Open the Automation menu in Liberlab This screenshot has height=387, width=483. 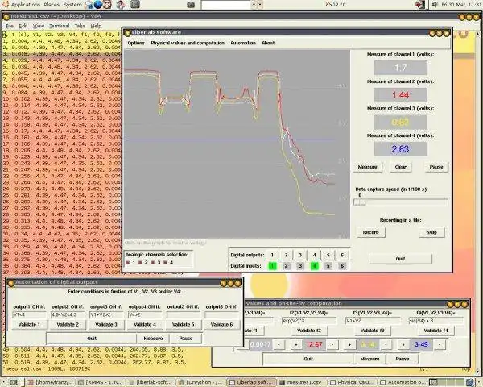(243, 43)
